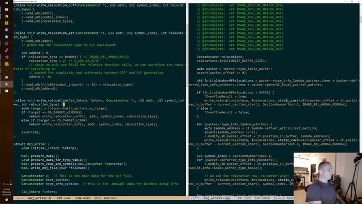
Task: Click 'auto target = interp->build_options.os_target;' line
Action: coord(64,108)
